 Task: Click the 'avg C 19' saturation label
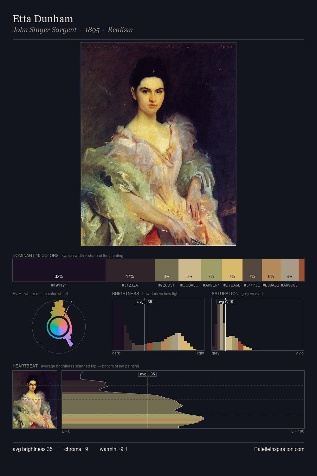tap(226, 302)
